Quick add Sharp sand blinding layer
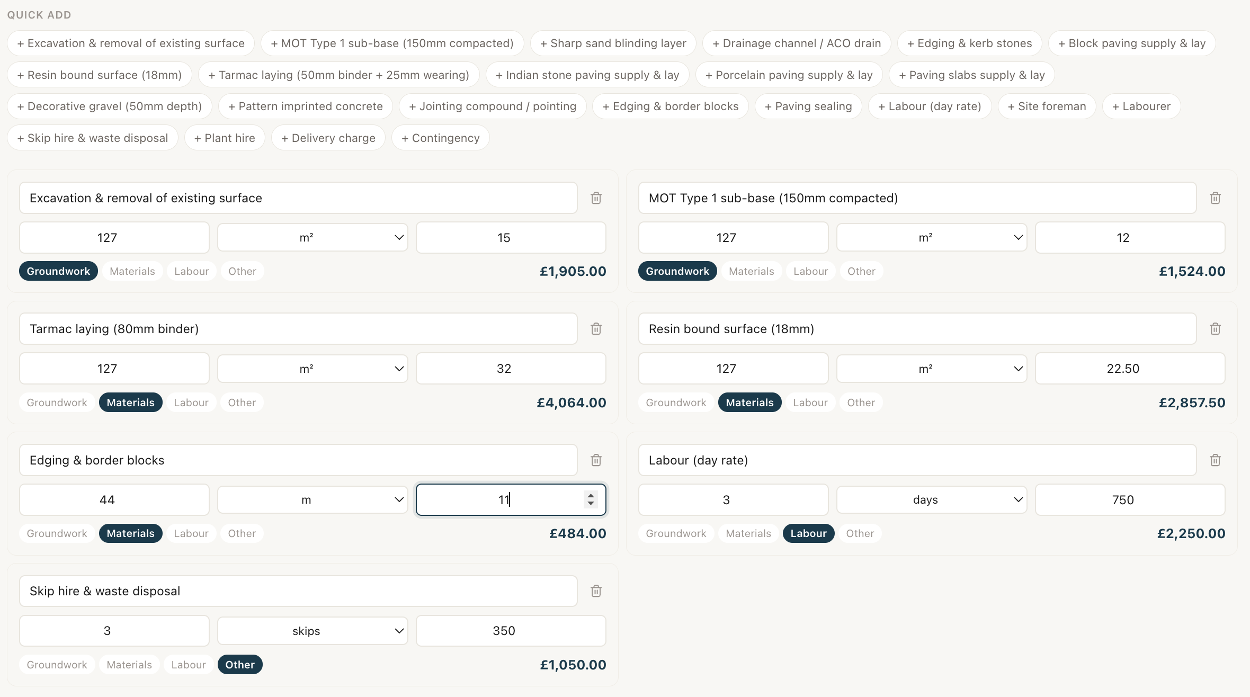This screenshot has height=697, width=1250. pyautogui.click(x=613, y=43)
